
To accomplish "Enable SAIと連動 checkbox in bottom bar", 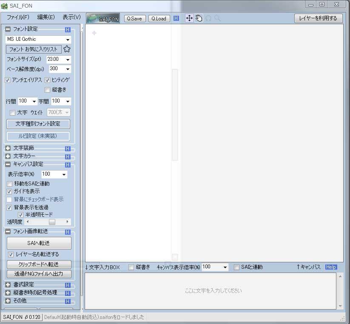I will [x=236, y=267].
